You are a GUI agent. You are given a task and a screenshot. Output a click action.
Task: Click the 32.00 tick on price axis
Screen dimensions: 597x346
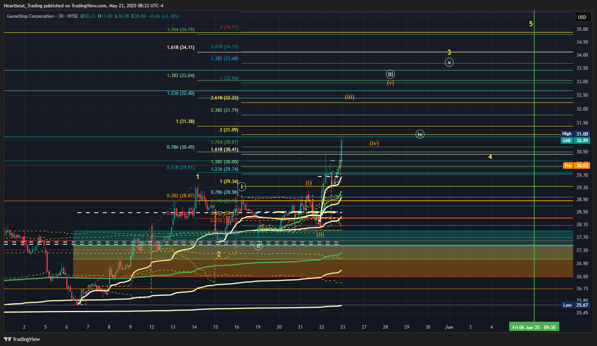582,109
